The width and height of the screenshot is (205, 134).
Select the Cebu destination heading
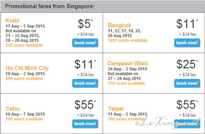(12, 108)
